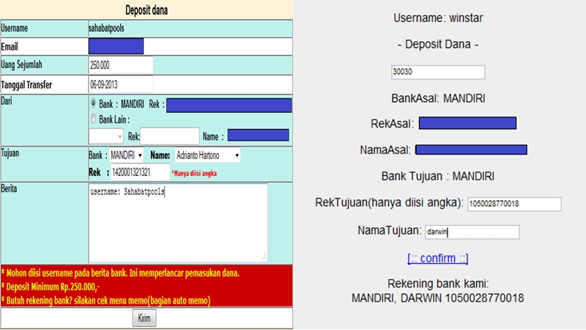Select the Bank: MANDIRI radio option
This screenshot has height=330, width=586.
(x=93, y=105)
